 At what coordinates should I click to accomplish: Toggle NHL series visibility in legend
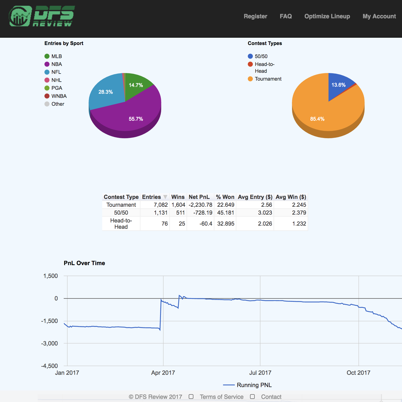pyautogui.click(x=47, y=80)
